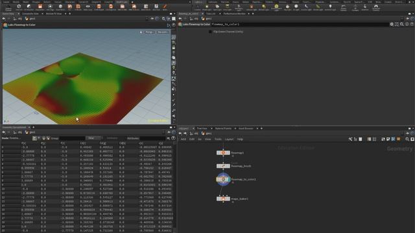Select the flowmap_to_color1 node

[x=223, y=179]
